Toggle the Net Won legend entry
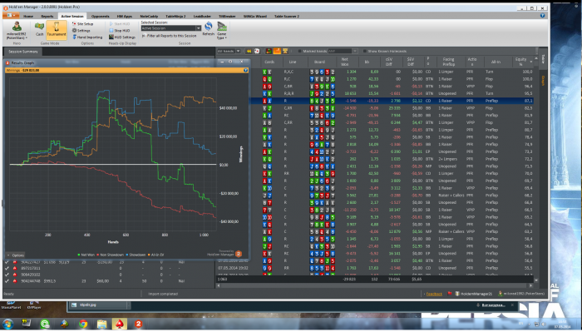582x332 pixels. pos(86,255)
